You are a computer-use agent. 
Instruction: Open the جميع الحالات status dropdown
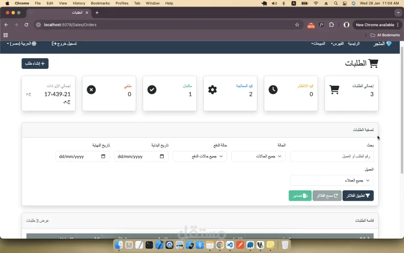(x=258, y=156)
